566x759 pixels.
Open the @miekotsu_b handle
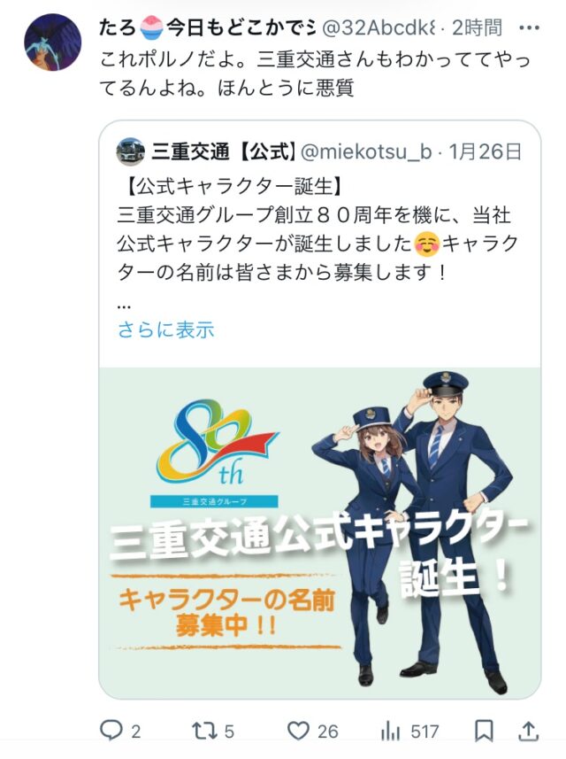point(366,152)
